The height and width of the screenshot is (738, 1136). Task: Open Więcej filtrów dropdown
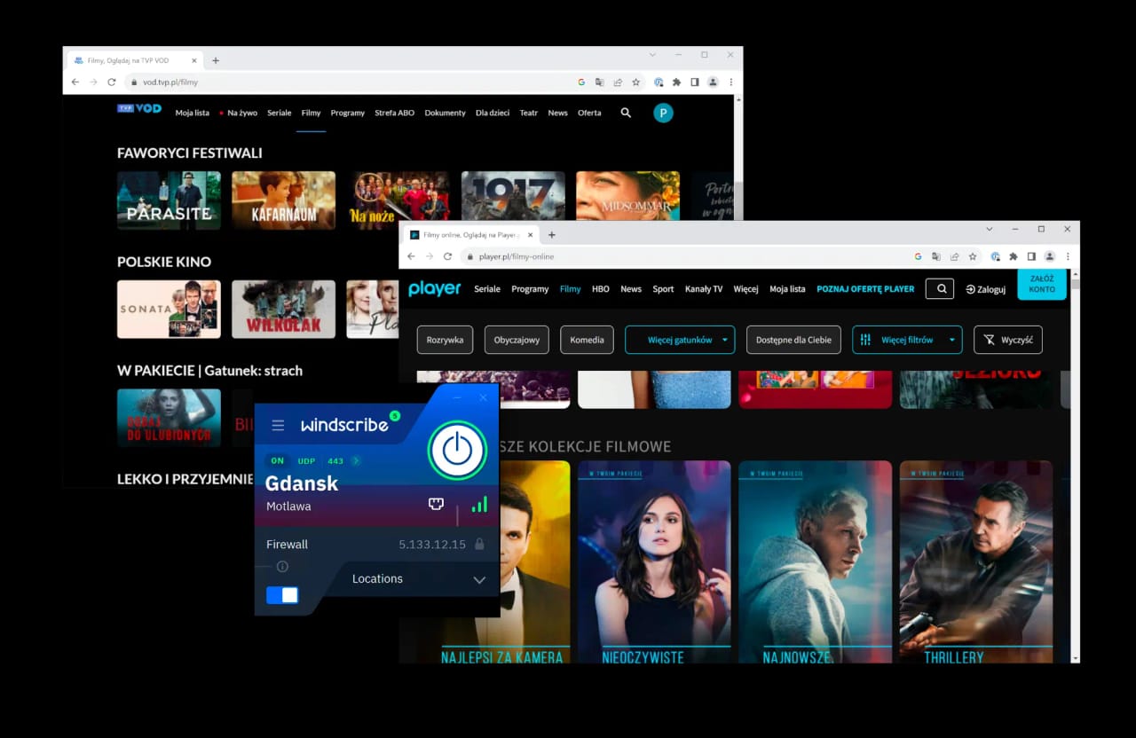907,340
